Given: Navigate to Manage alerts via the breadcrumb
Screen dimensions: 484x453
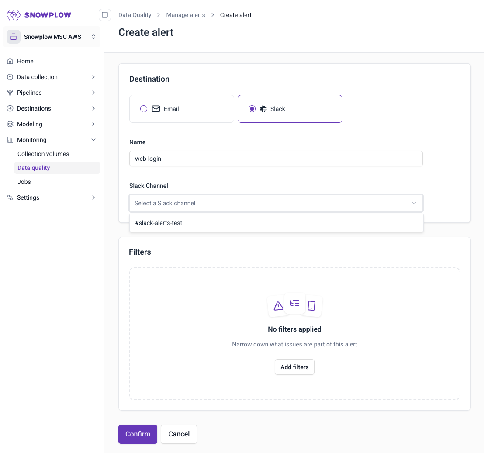Looking at the screenshot, I should [x=185, y=15].
